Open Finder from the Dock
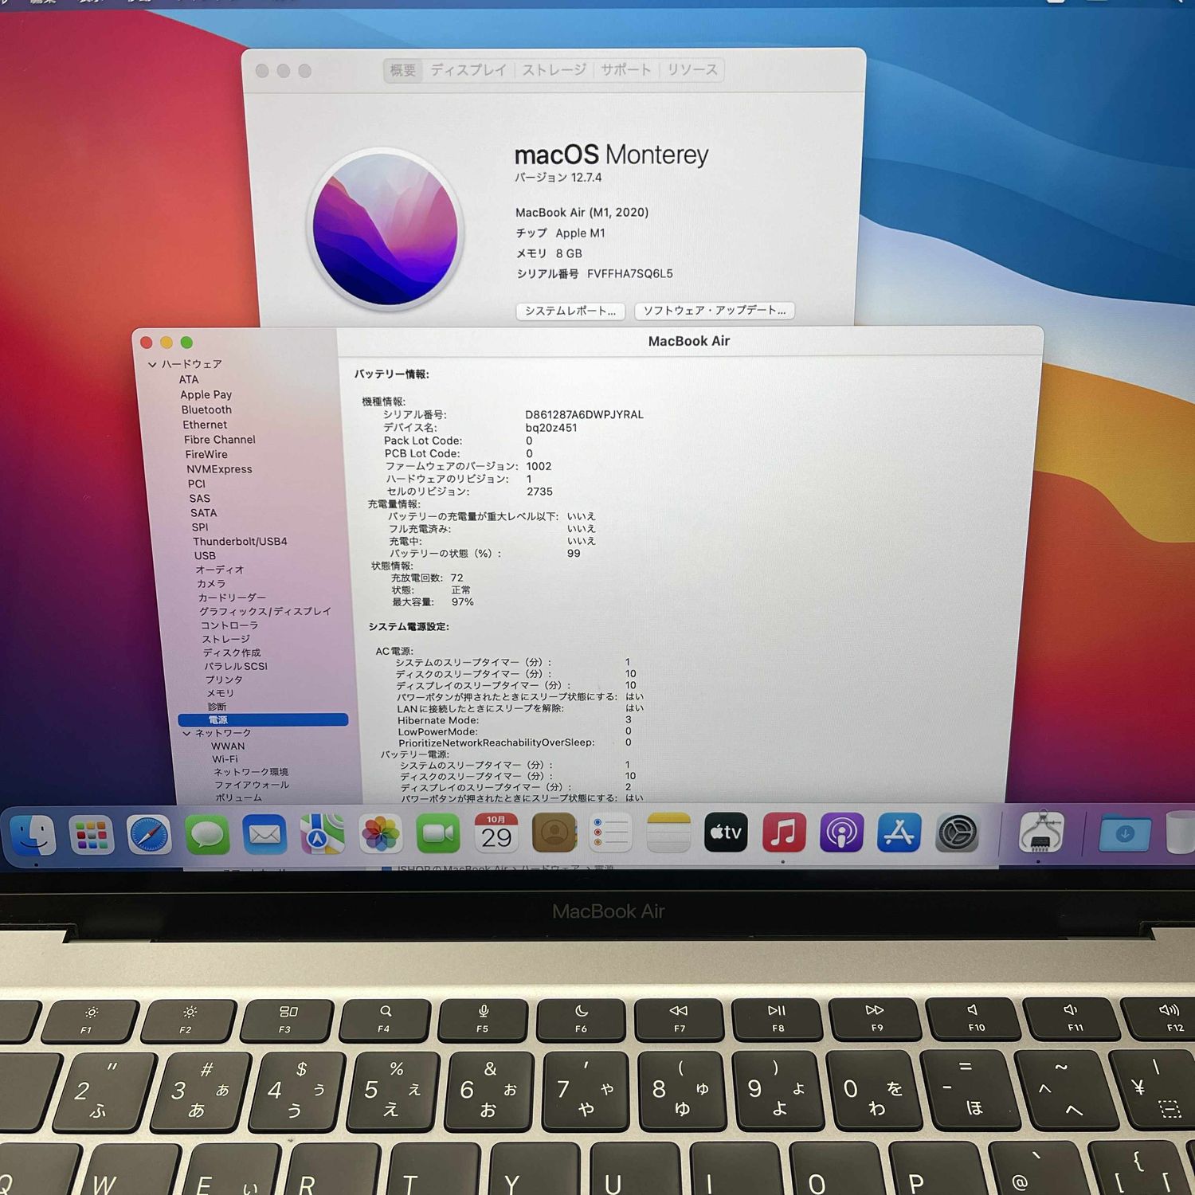Screen dimensions: 1195x1195 click(x=33, y=835)
